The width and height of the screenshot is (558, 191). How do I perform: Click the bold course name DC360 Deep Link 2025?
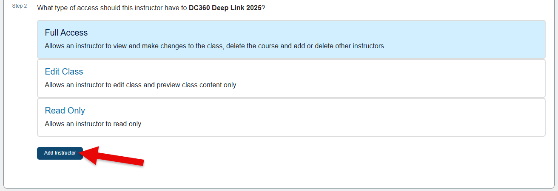(225, 8)
